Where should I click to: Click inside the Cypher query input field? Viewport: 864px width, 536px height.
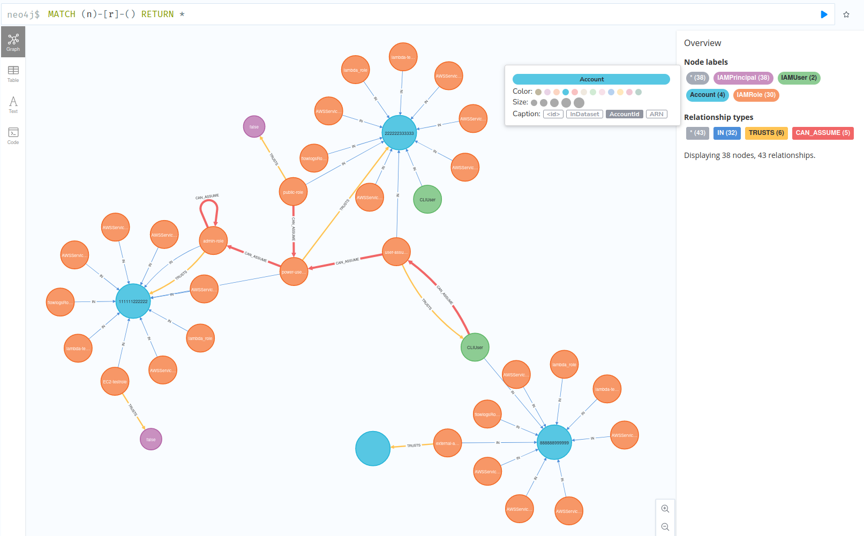coord(375,14)
